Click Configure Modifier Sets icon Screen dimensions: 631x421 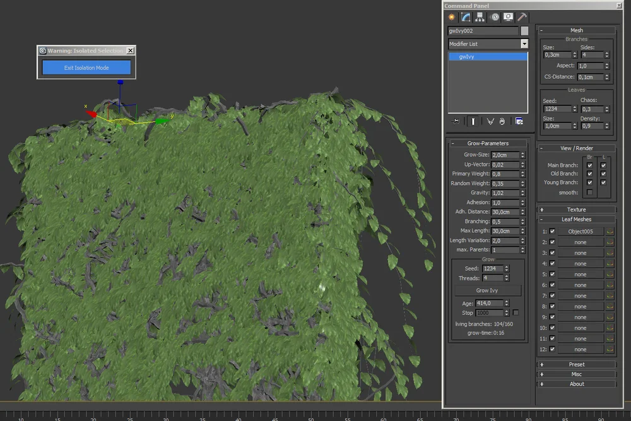click(519, 121)
